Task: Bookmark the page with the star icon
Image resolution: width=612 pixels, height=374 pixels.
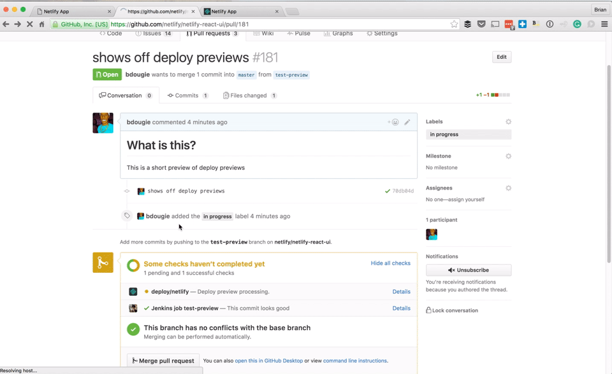Action: 454,23
